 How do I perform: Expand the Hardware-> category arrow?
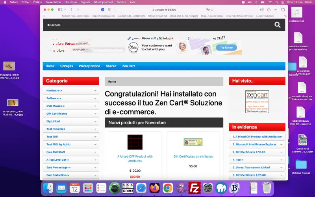click(x=95, y=91)
